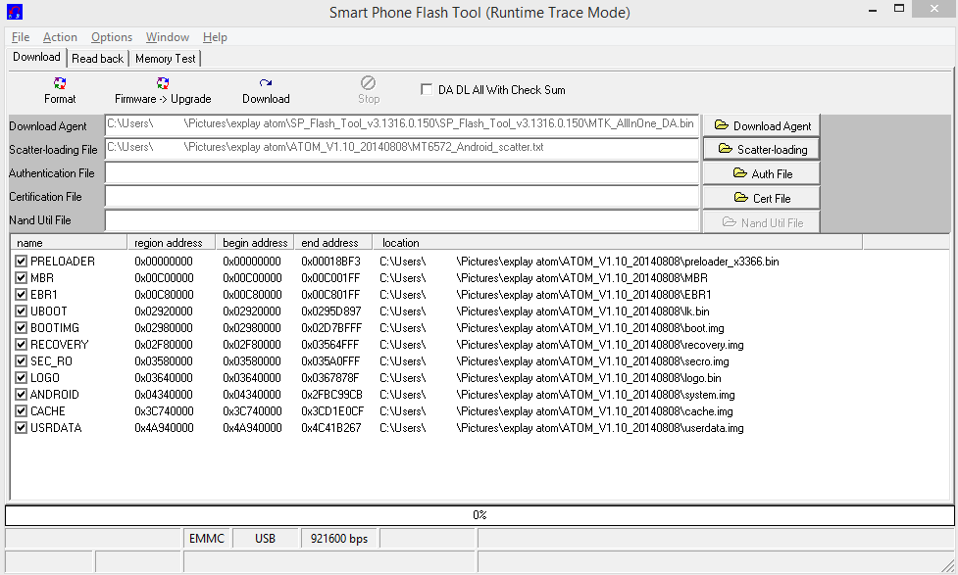Click the Authentication File input field
958x575 pixels.
coord(402,173)
